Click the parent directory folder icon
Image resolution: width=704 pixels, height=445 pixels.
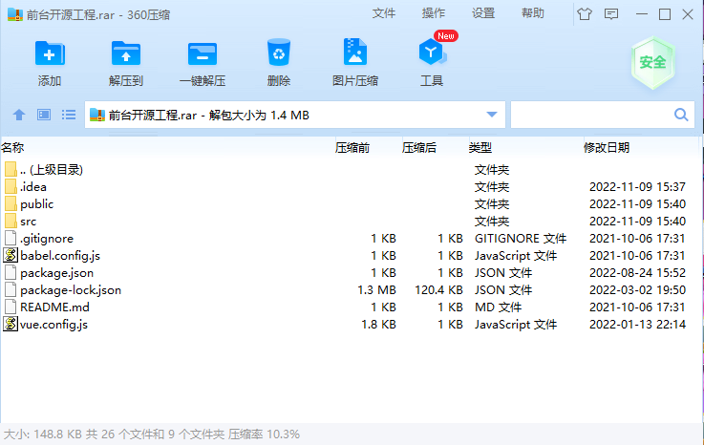pyautogui.click(x=11, y=169)
